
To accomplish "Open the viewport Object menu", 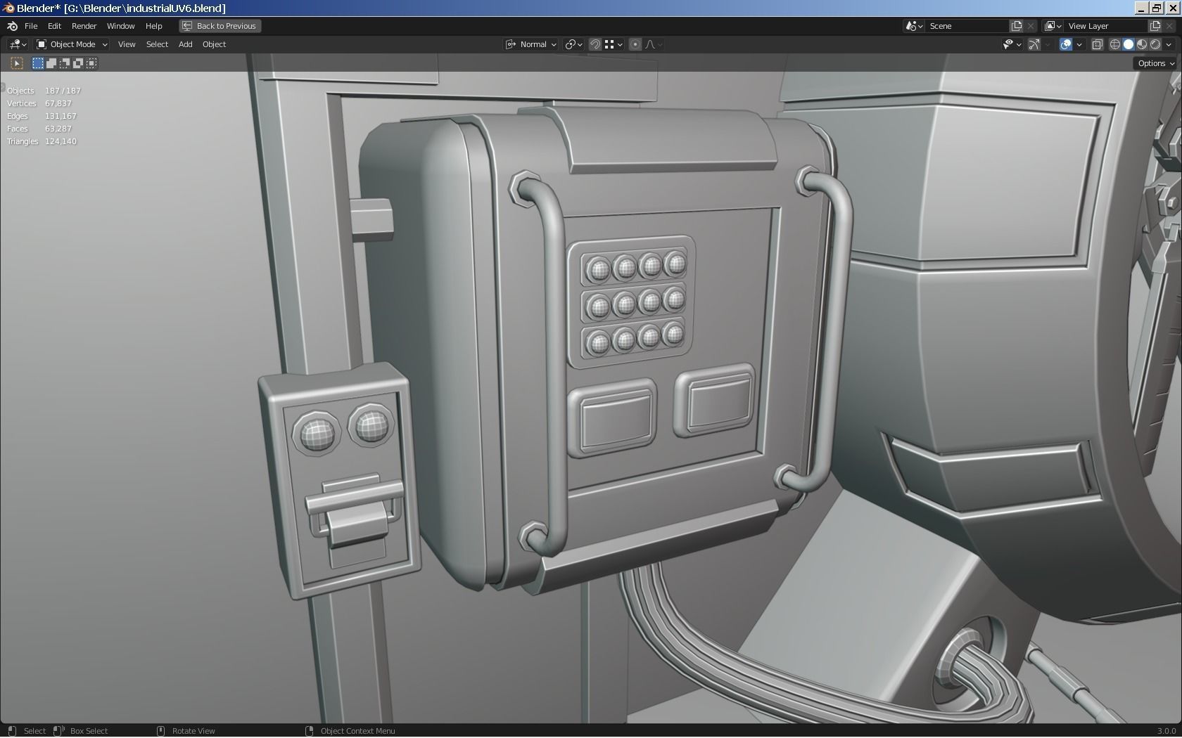I will tap(214, 44).
